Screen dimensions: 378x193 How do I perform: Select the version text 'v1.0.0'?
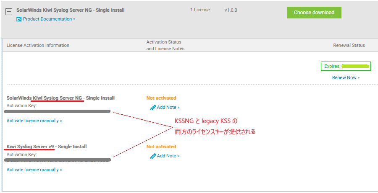(231, 10)
